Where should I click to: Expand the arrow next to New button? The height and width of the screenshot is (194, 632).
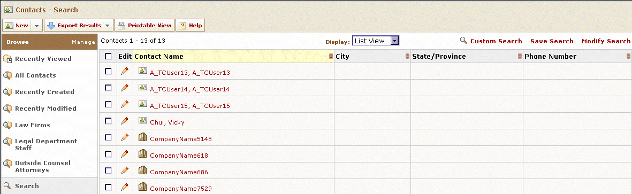pos(36,25)
